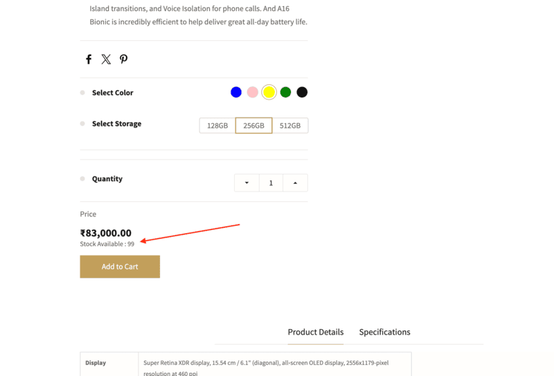Choose the 256GB storage option

pyautogui.click(x=253, y=126)
